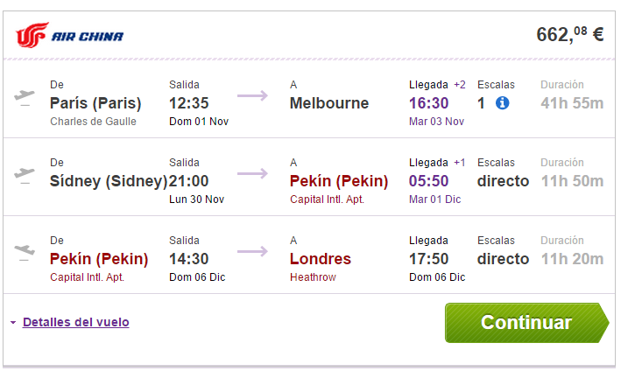Click the green Continuar button
The height and width of the screenshot is (392, 642).
[x=527, y=323]
